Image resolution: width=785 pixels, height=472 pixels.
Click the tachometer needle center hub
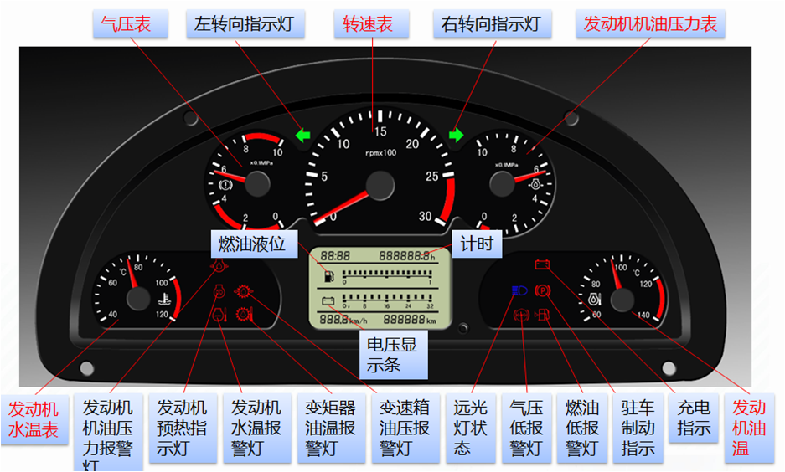(x=380, y=185)
